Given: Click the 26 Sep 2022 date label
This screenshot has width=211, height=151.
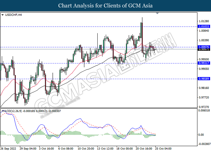Looking at the screenshot, I should pyautogui.click(x=8, y=149).
